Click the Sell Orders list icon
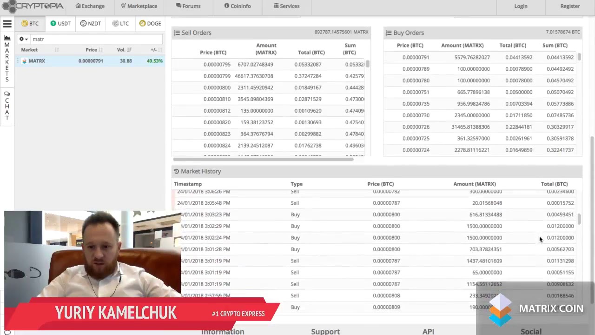 pos(177,33)
